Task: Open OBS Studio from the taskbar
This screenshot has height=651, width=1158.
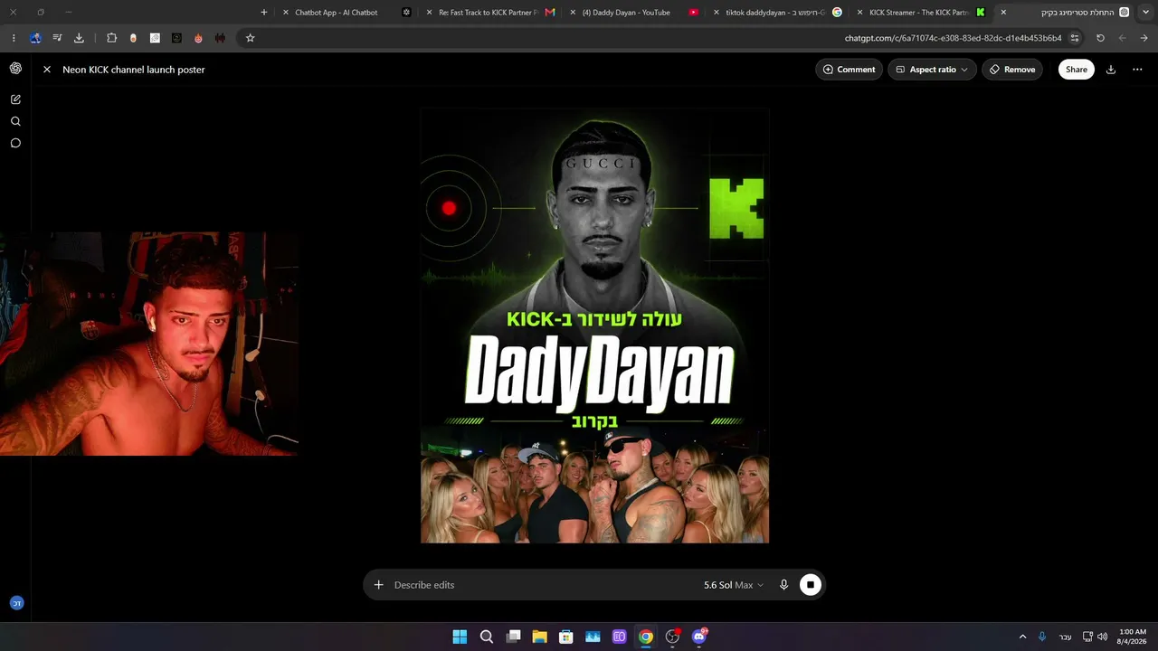Action: tap(672, 637)
